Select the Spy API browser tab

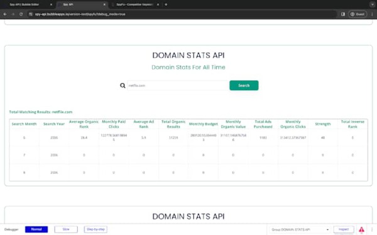click(x=82, y=4)
